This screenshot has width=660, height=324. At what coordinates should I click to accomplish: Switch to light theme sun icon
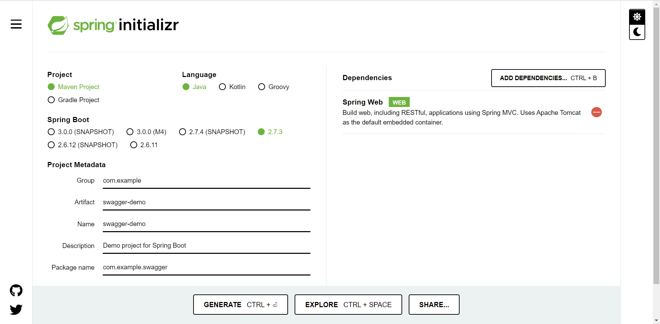click(637, 17)
